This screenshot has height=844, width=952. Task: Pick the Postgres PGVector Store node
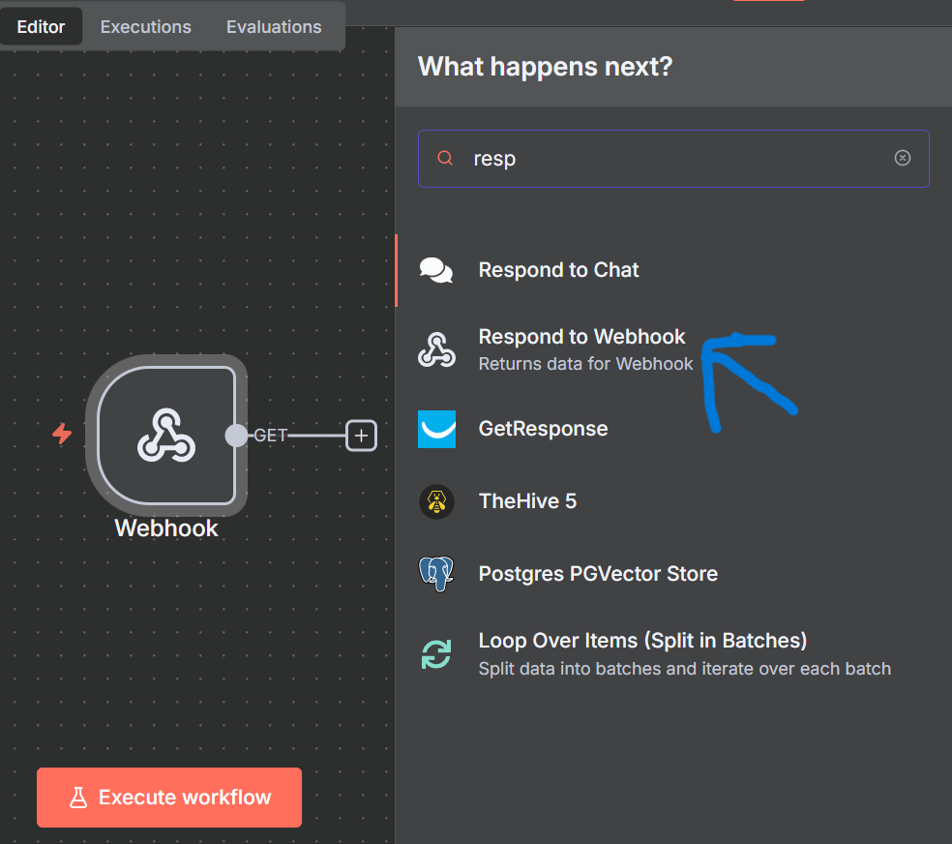pyautogui.click(x=673, y=574)
